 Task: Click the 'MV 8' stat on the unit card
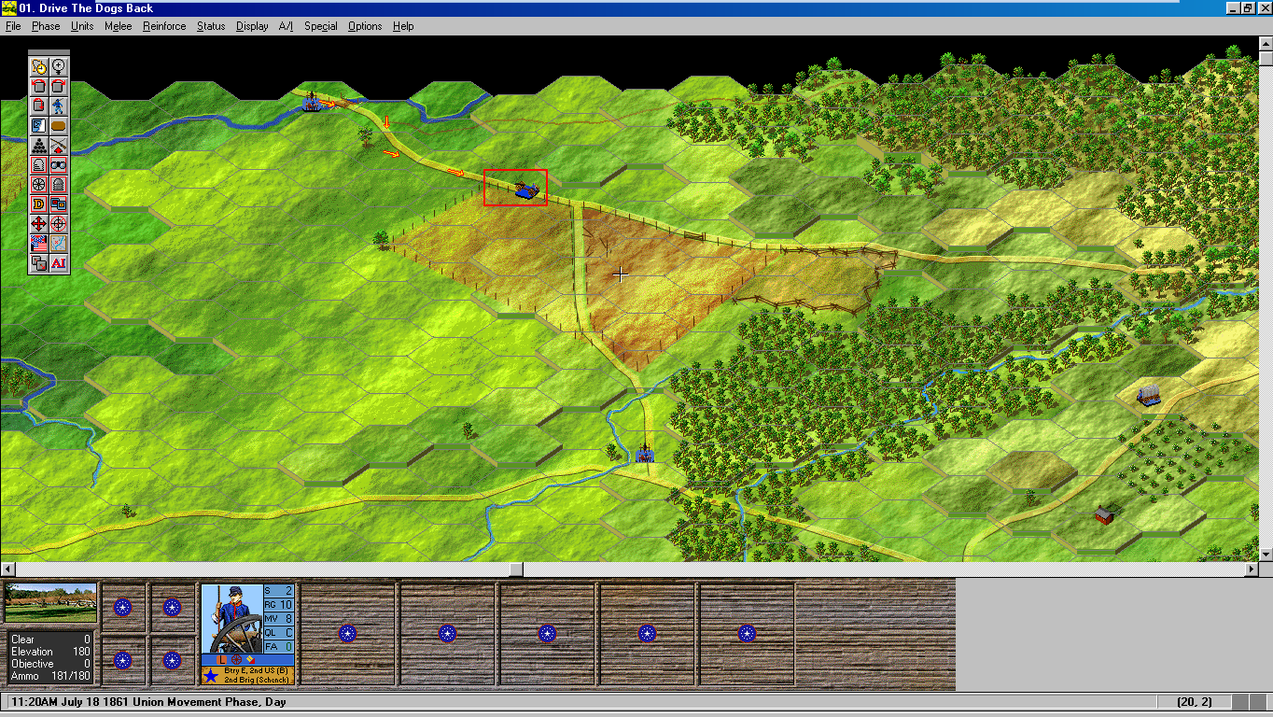279,619
